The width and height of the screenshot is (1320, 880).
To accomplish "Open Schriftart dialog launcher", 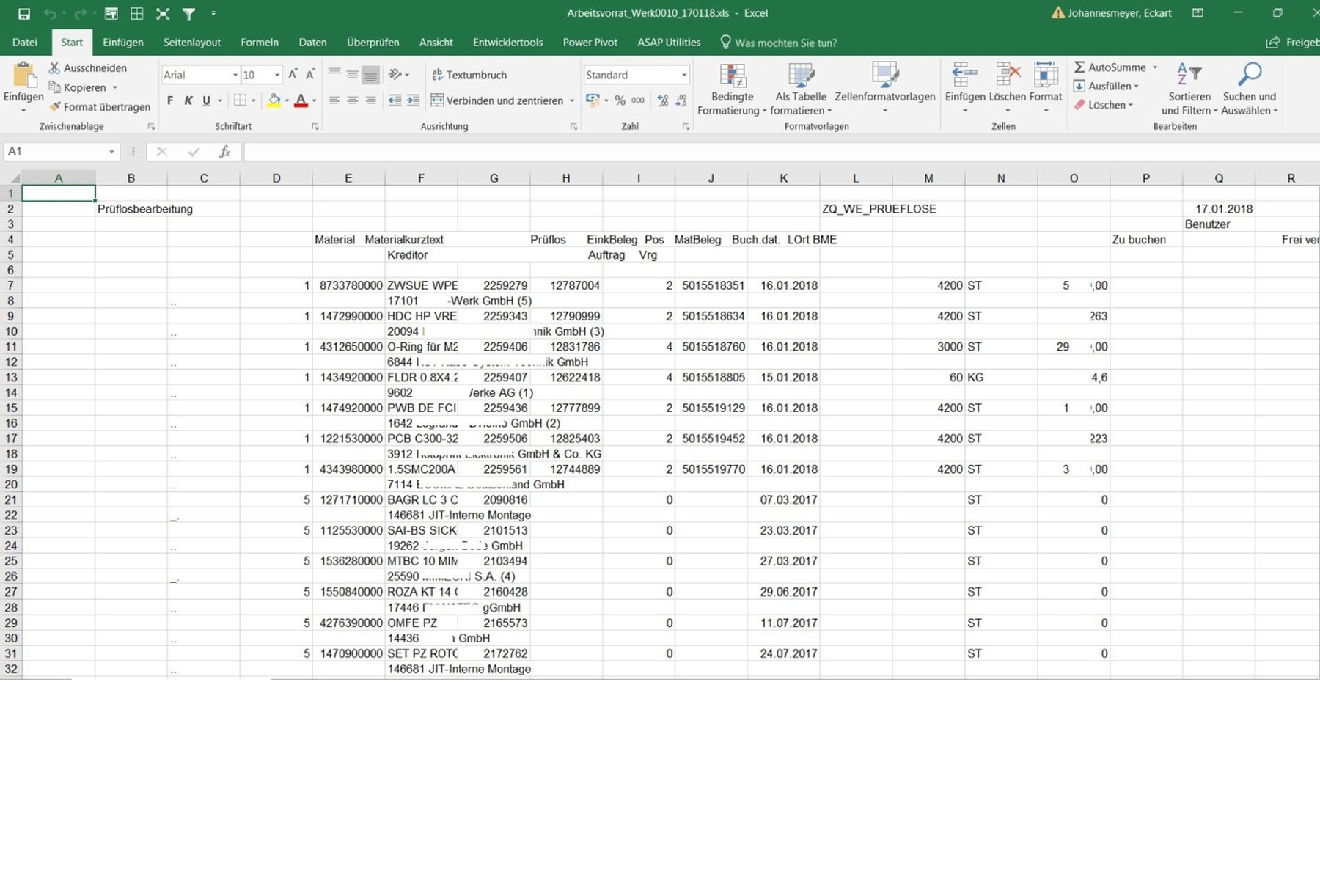I will (315, 127).
